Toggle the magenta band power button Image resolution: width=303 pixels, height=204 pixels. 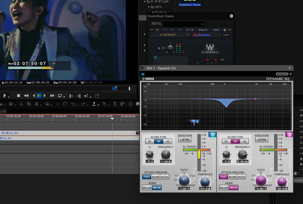pyautogui.click(x=289, y=134)
